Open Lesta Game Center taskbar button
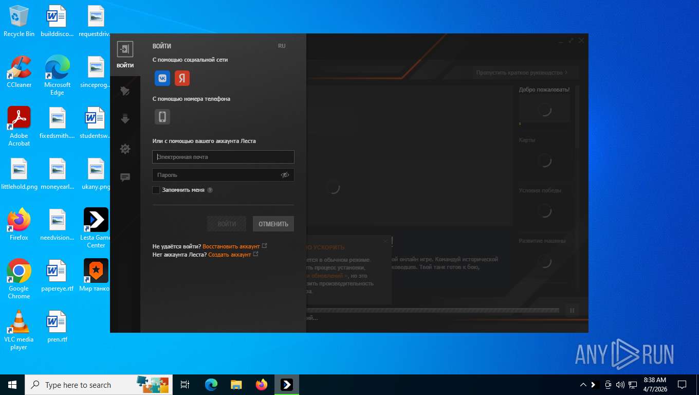The image size is (699, 395). click(x=287, y=385)
